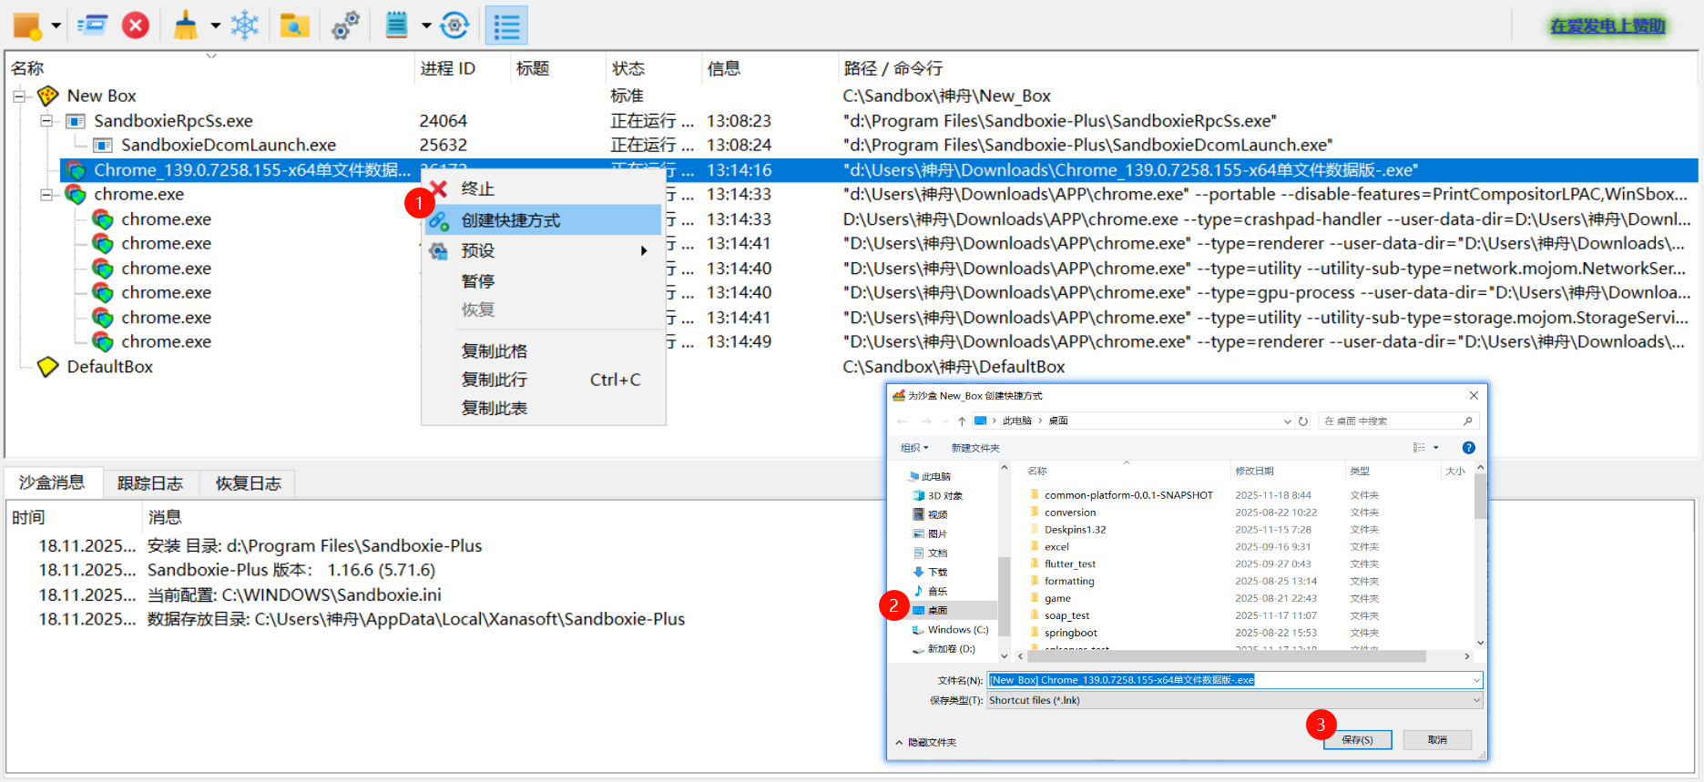
Task: Click the up-arrow navigation icon in dialog
Action: (x=962, y=421)
